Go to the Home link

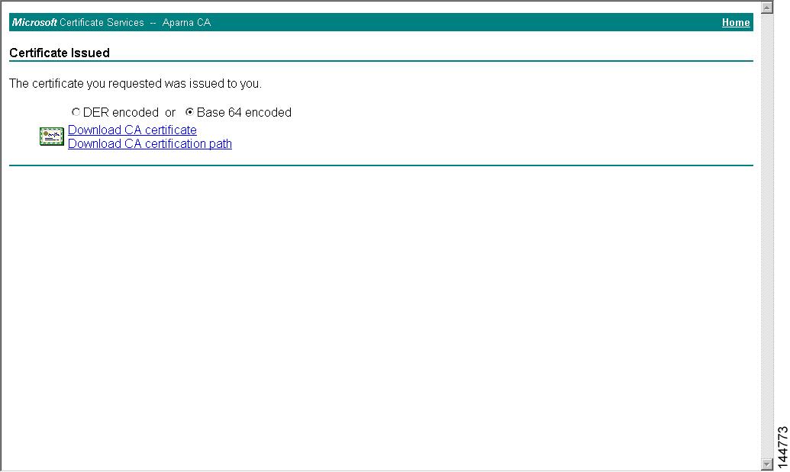tap(736, 22)
